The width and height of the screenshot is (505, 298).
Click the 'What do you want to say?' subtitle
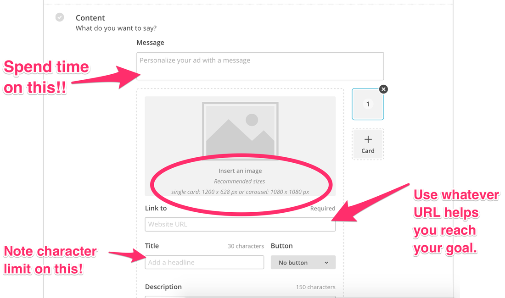click(116, 28)
